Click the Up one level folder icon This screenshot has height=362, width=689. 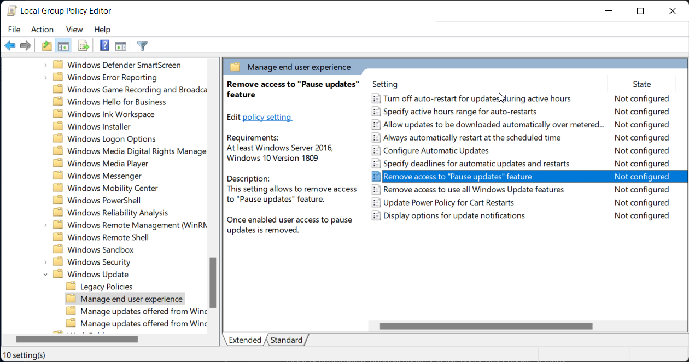46,45
